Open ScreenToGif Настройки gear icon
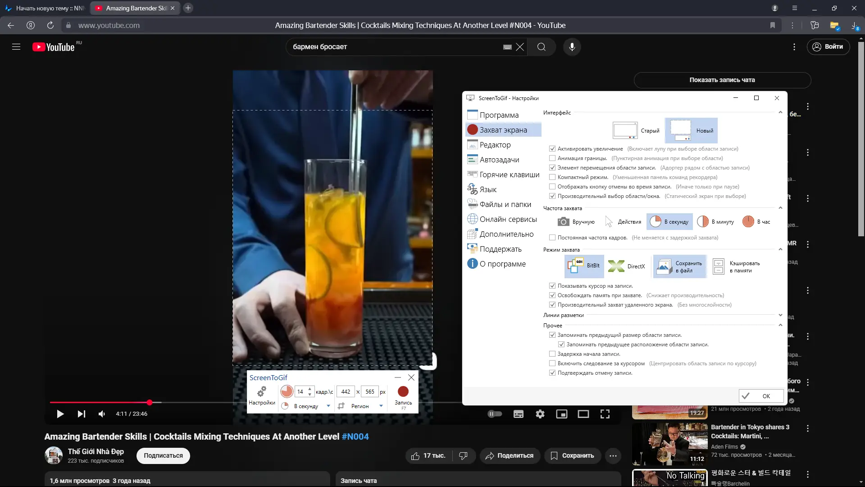This screenshot has height=487, width=865. click(262, 392)
